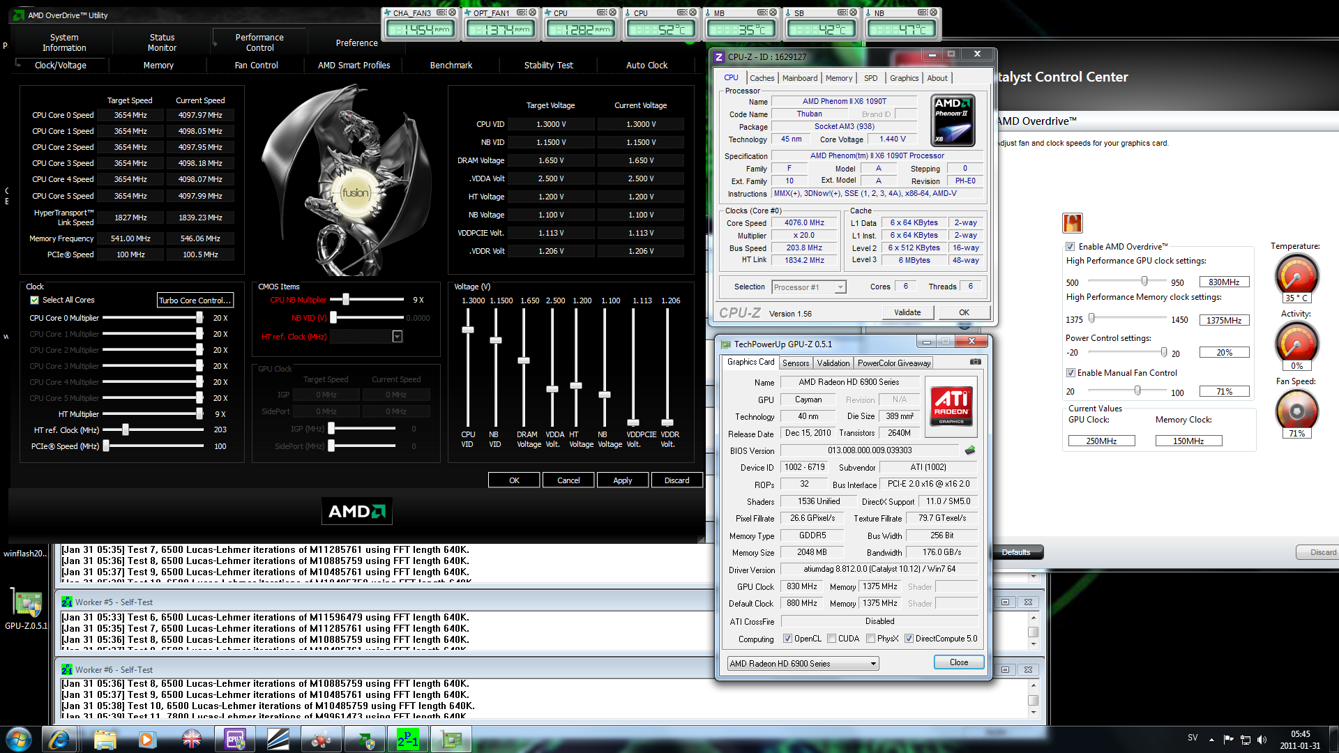Open the Mainboard tab in CPU-Z
This screenshot has height=753, width=1339.
(799, 78)
